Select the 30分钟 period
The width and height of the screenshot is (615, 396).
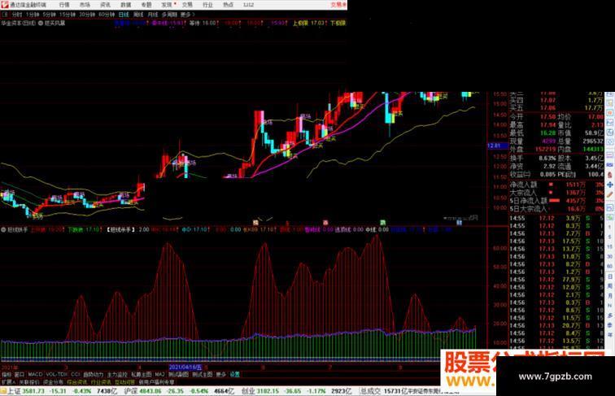pos(87,15)
